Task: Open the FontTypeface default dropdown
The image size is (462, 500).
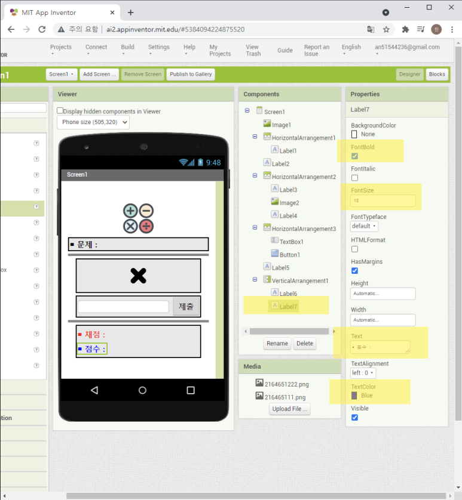Action: pyautogui.click(x=364, y=226)
